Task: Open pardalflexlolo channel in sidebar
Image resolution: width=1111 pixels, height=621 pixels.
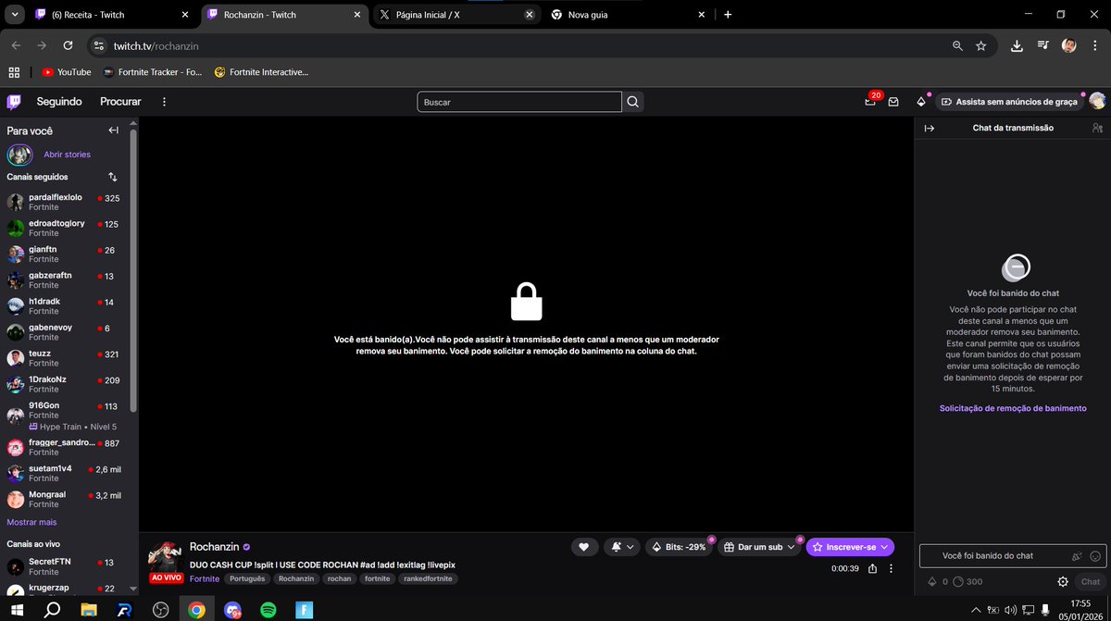Action: [x=63, y=203]
